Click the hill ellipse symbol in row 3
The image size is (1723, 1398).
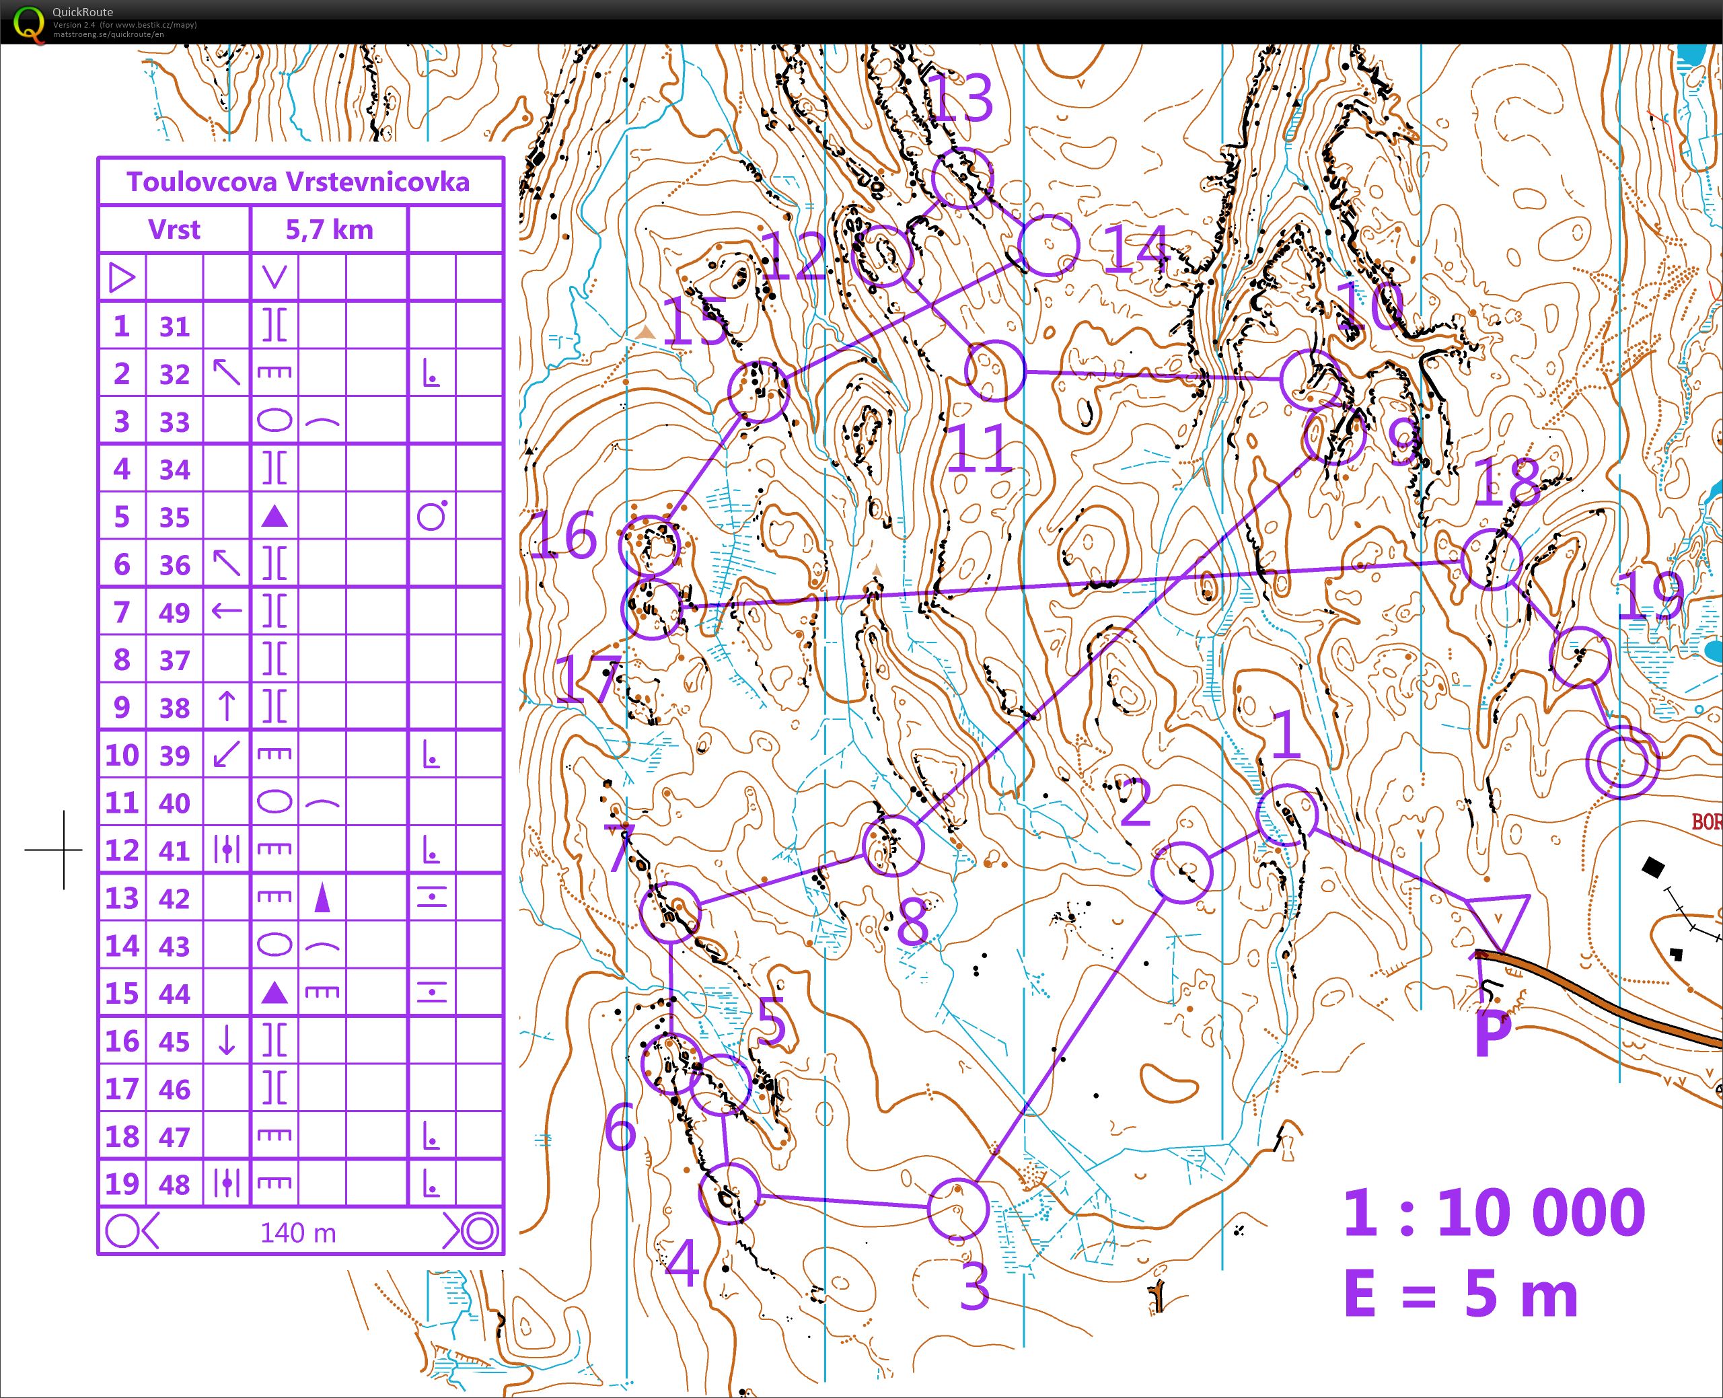coord(274,420)
